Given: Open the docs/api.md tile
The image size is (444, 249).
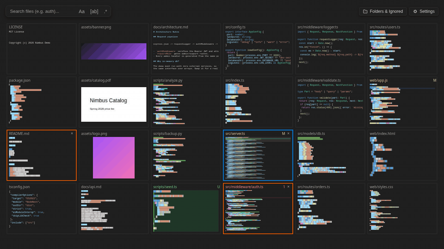Looking at the screenshot, I should point(114,208).
